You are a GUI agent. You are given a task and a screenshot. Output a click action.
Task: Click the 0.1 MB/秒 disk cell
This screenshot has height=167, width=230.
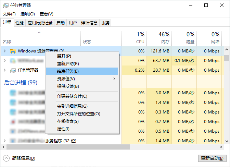(184, 61)
